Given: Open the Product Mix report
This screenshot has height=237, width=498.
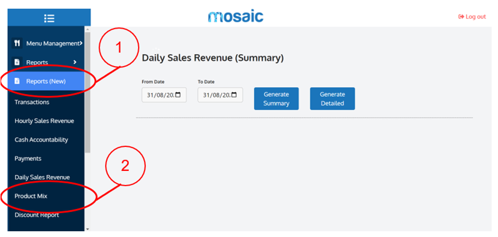Looking at the screenshot, I should 31,196.
